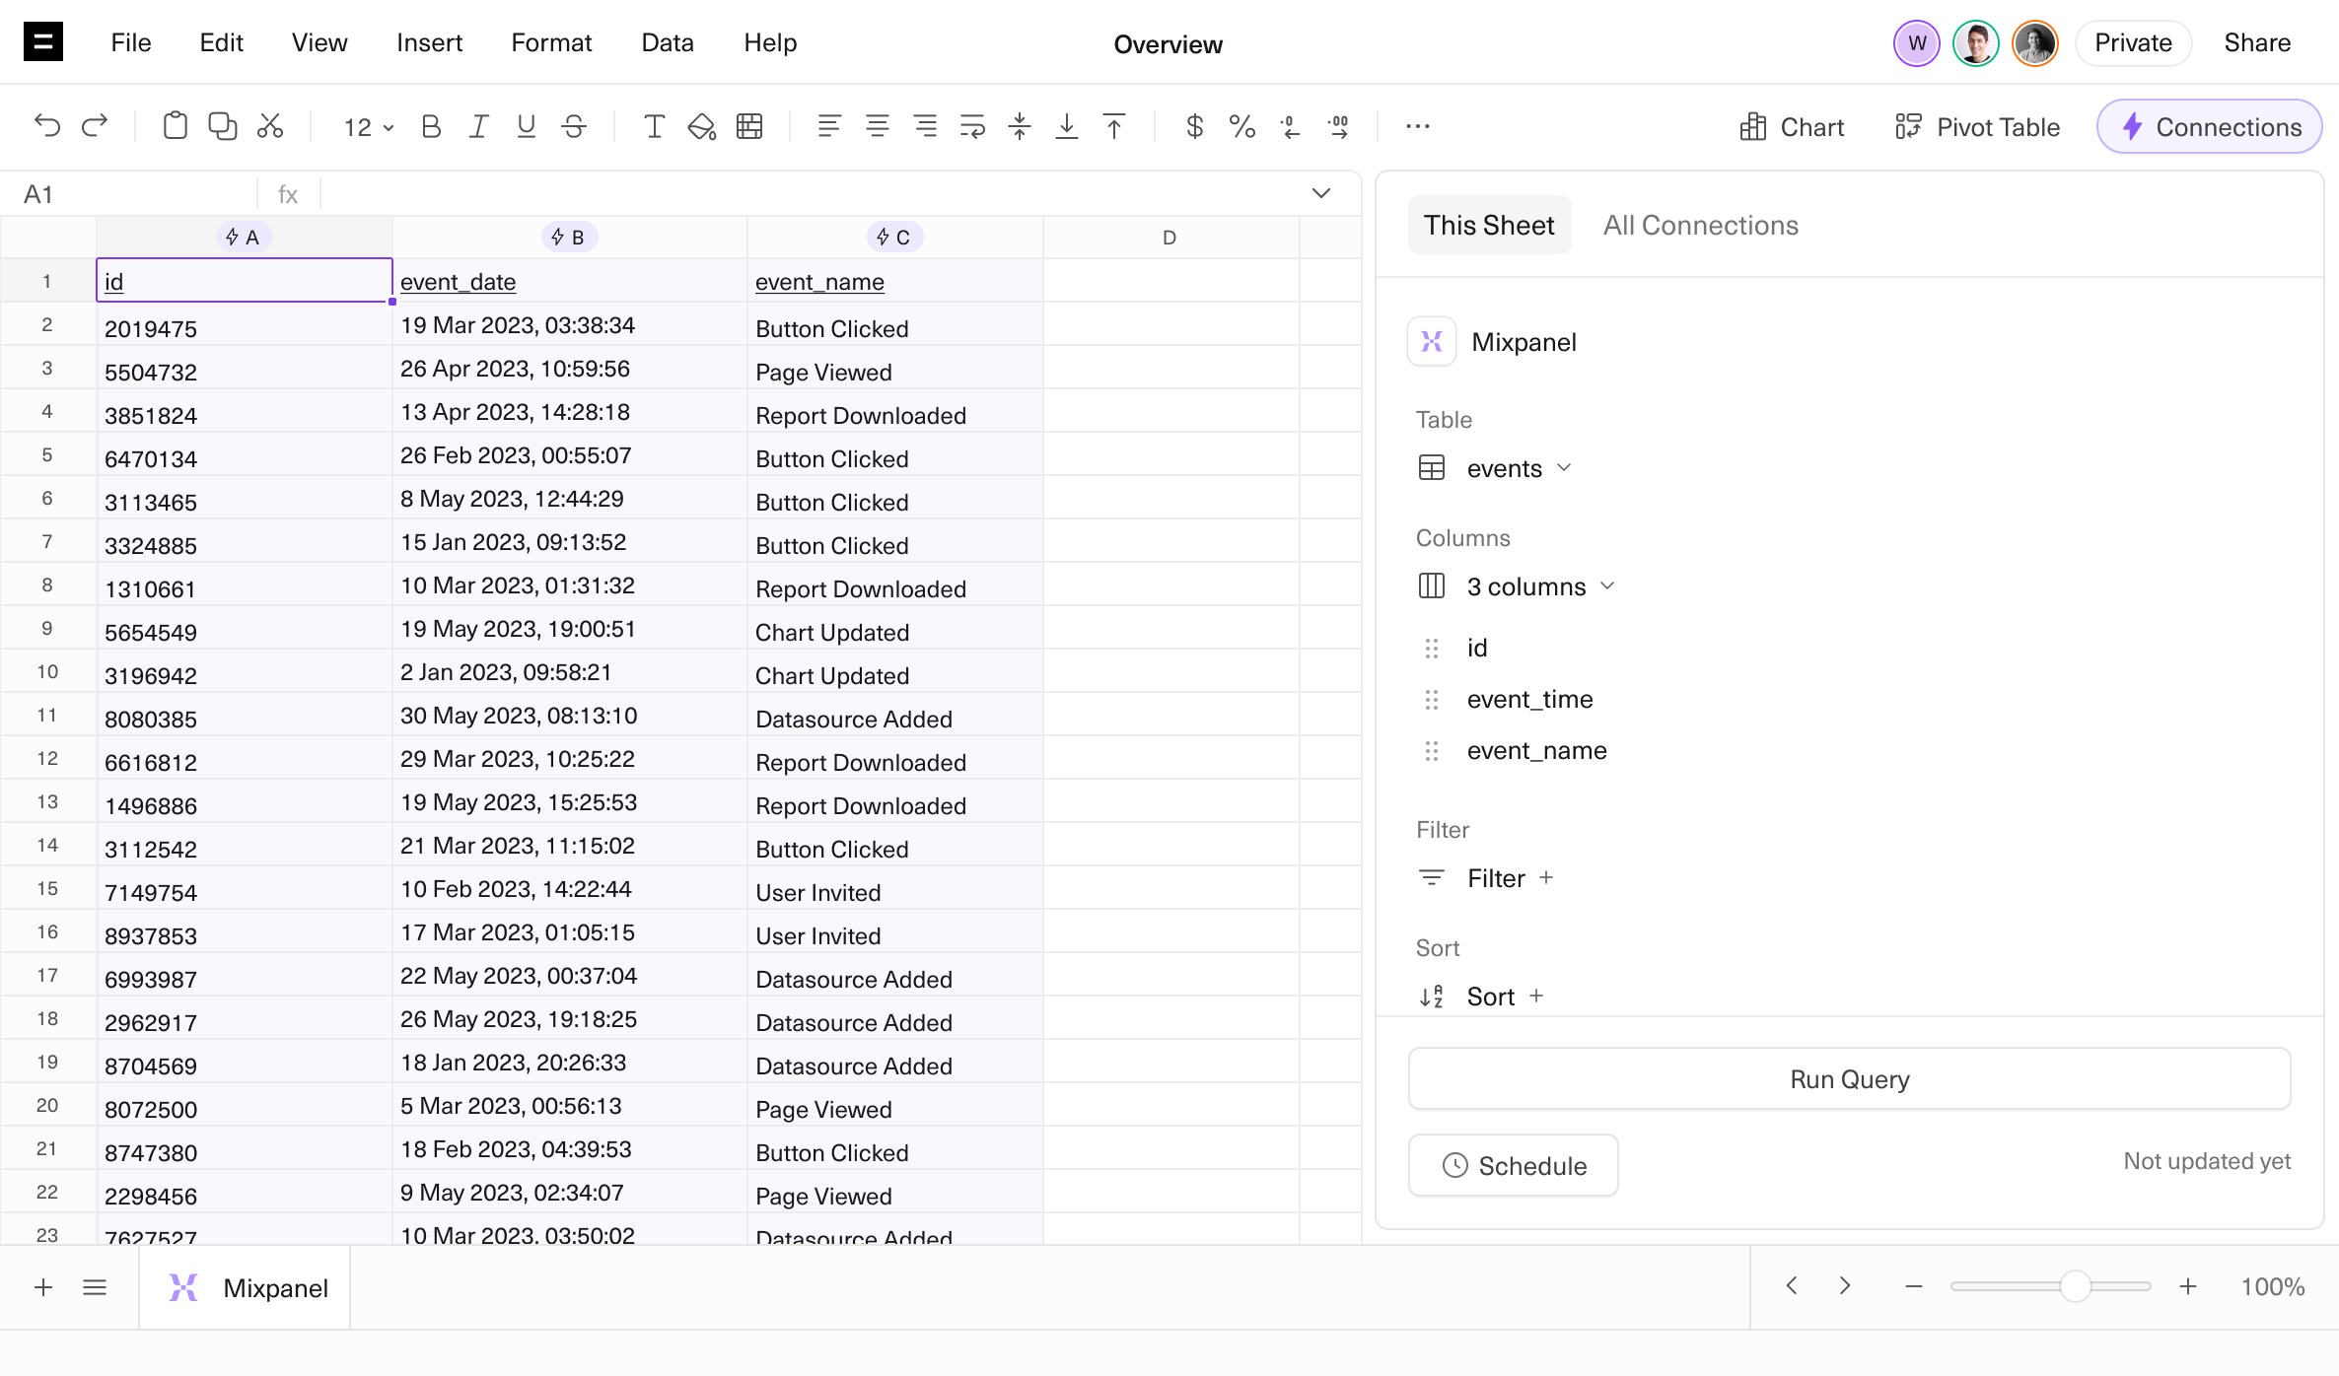Toggle italic formatting
Viewport: 2339px width, 1376px height.
[478, 126]
